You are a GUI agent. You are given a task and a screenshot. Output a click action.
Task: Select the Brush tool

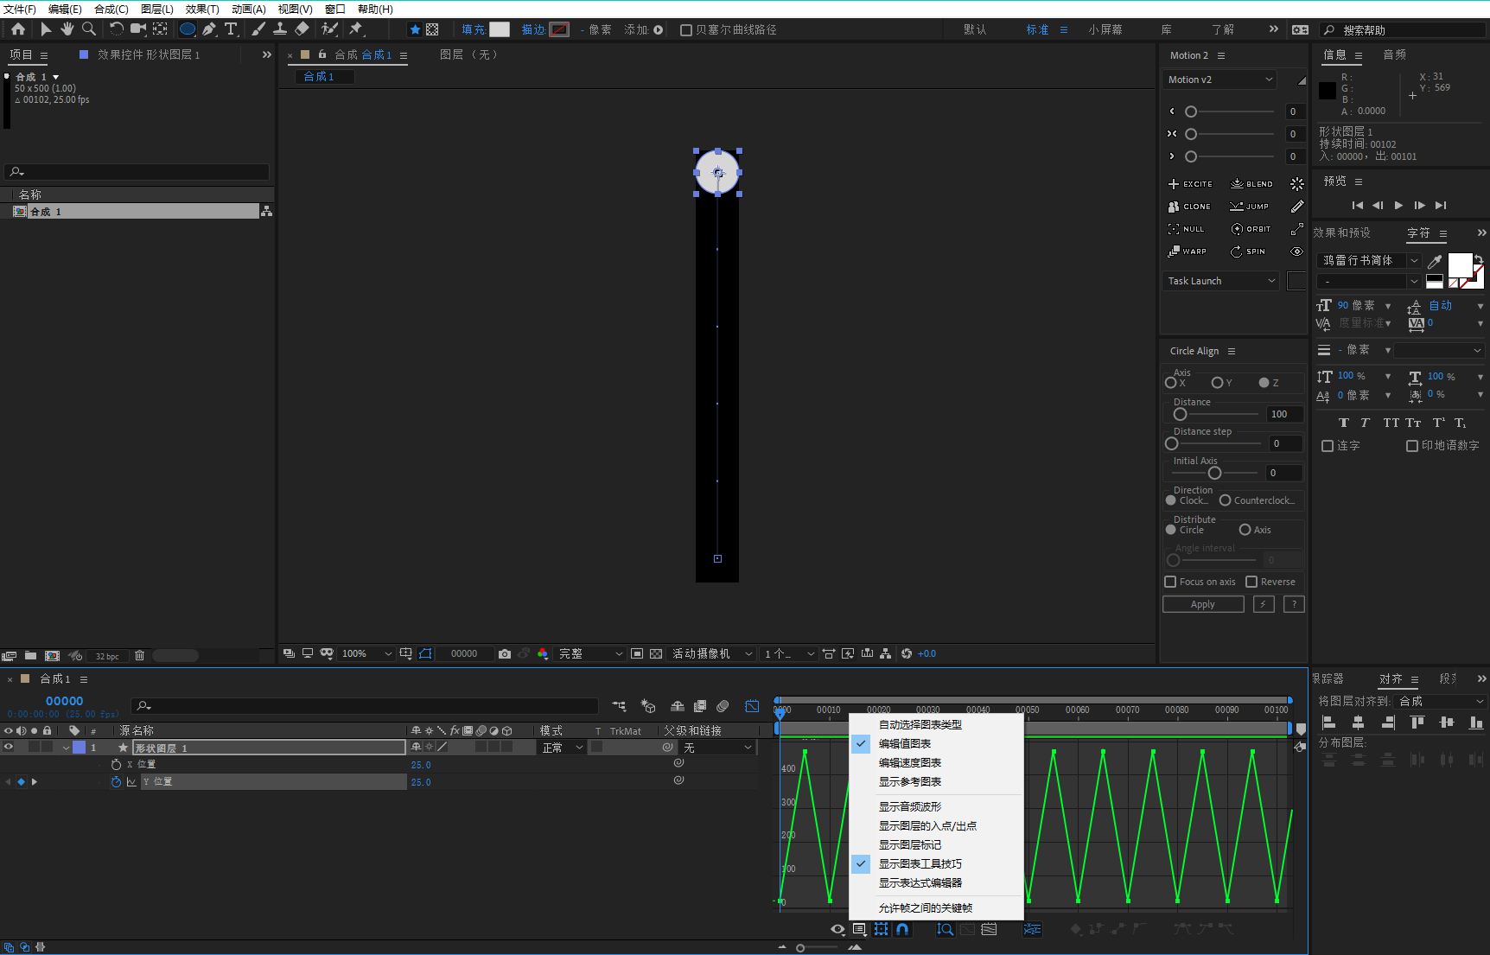(x=258, y=29)
